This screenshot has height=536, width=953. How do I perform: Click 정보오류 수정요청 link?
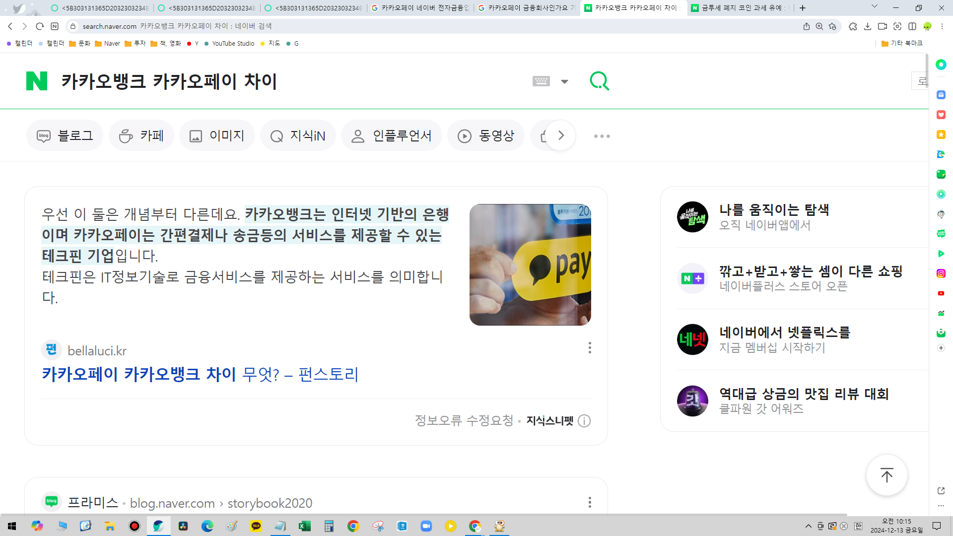click(x=464, y=420)
